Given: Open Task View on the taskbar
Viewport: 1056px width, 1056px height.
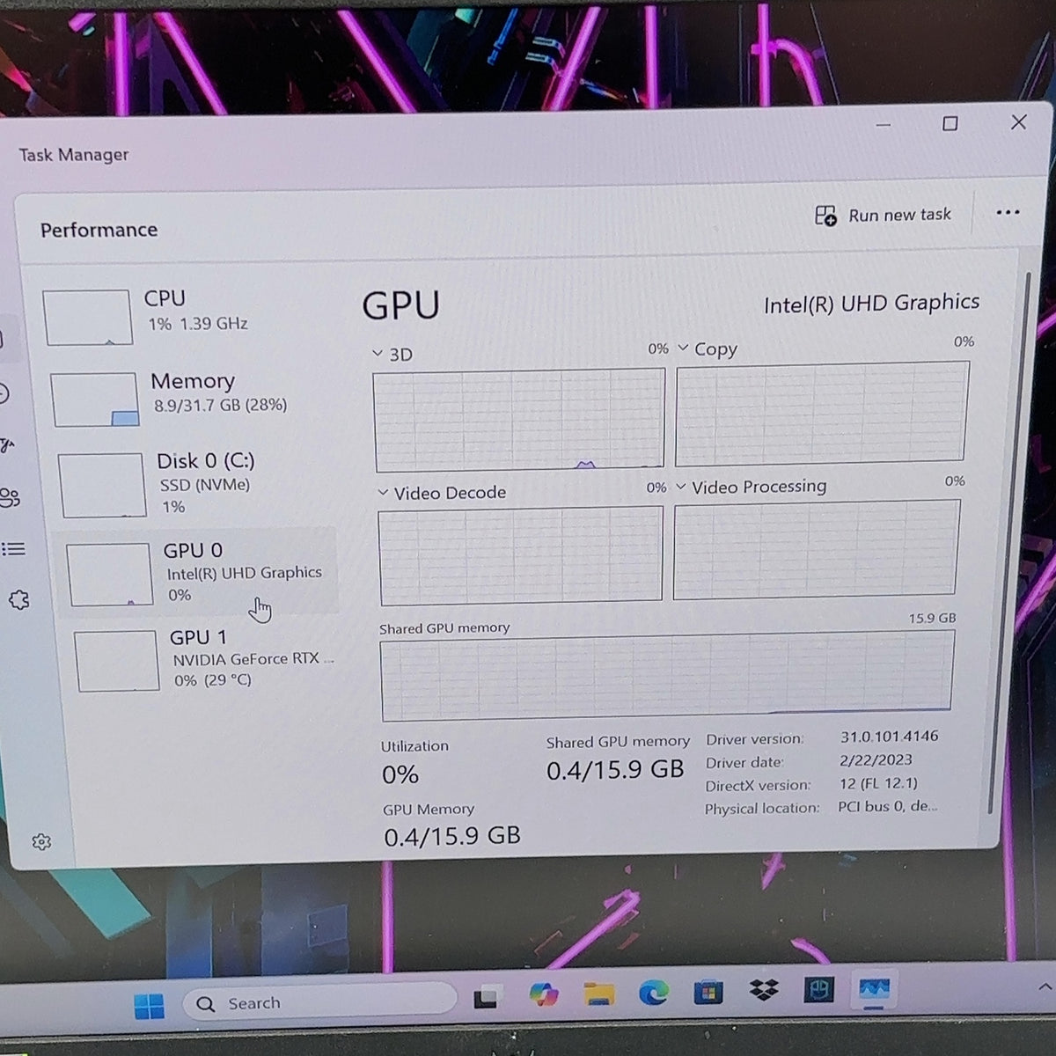Looking at the screenshot, I should 487,998.
